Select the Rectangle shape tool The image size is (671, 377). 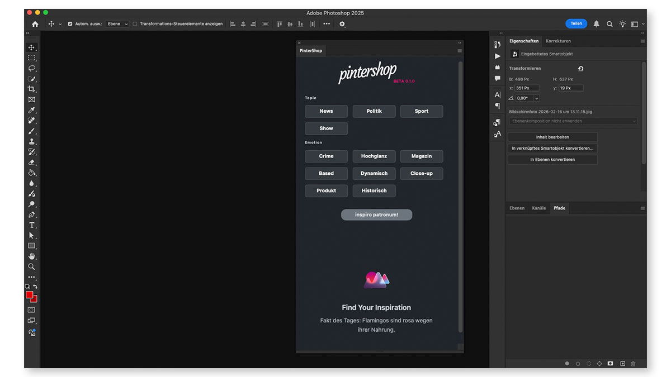tap(32, 246)
